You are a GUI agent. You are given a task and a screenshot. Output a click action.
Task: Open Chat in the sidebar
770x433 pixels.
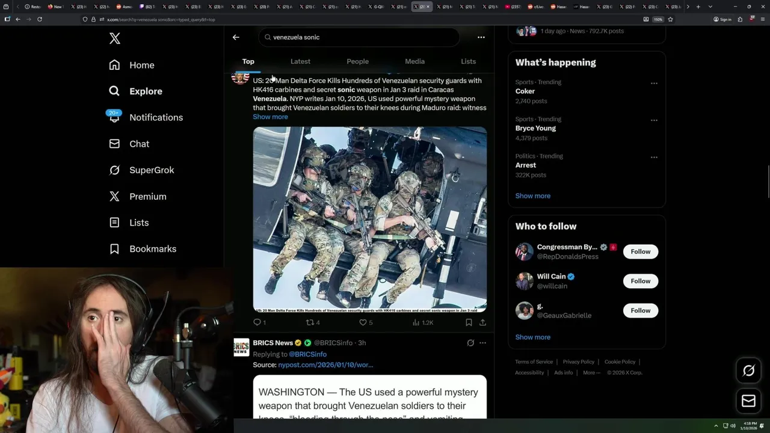point(129,144)
